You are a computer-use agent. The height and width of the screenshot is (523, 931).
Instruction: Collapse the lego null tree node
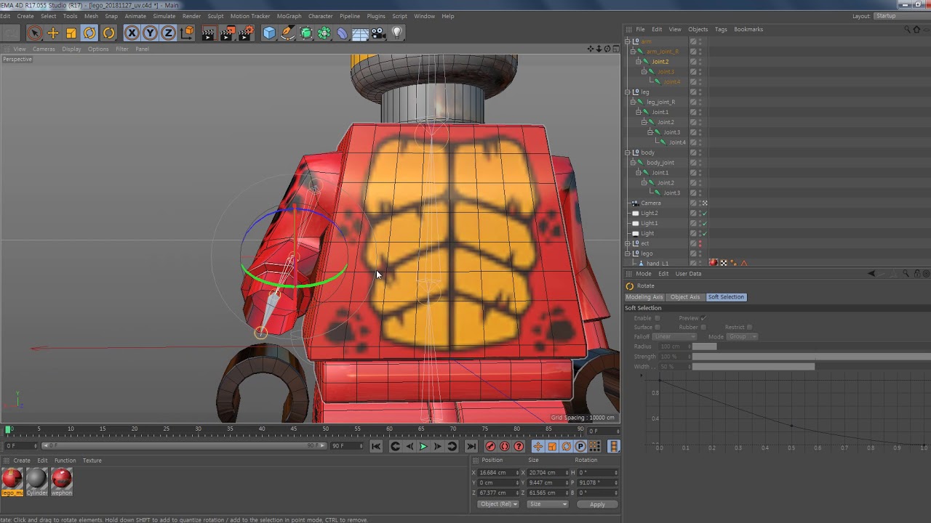pos(628,254)
